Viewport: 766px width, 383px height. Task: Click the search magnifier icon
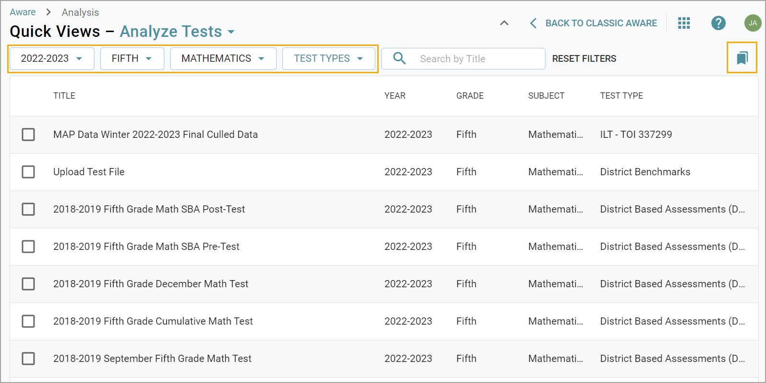(399, 58)
